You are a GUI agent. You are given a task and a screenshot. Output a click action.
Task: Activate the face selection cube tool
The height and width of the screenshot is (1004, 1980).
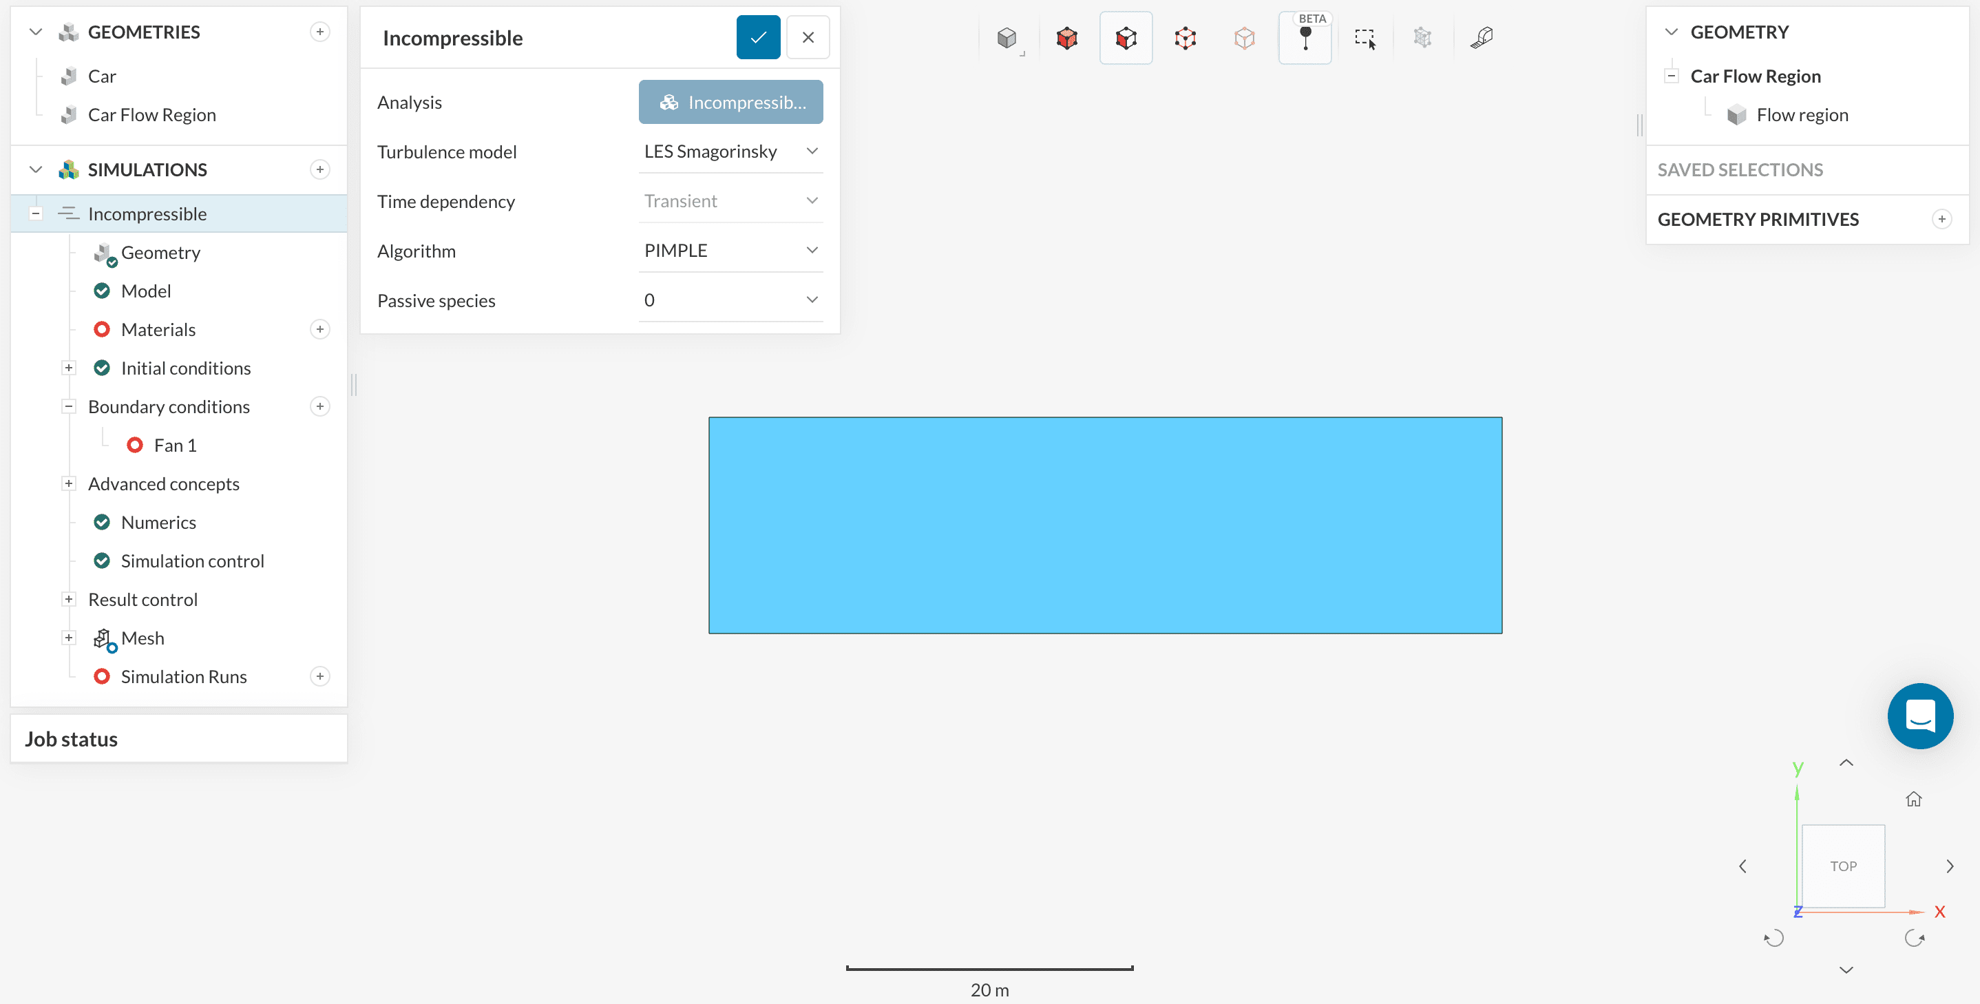1125,38
